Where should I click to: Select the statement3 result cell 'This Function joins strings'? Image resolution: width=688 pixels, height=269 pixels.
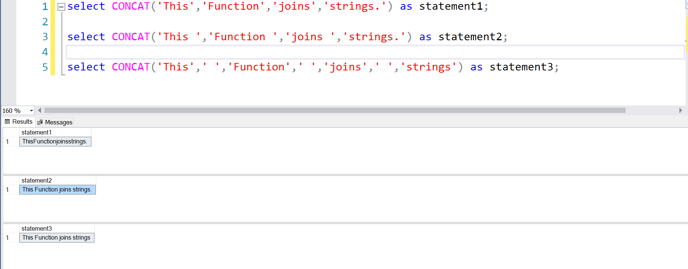pyautogui.click(x=57, y=238)
